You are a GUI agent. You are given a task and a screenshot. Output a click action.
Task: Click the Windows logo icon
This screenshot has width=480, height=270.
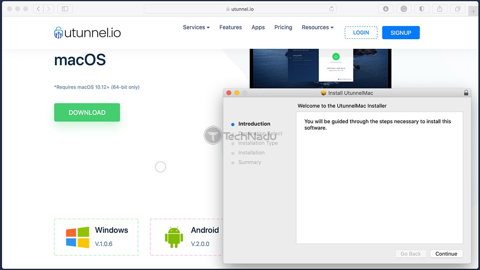pos(78,238)
